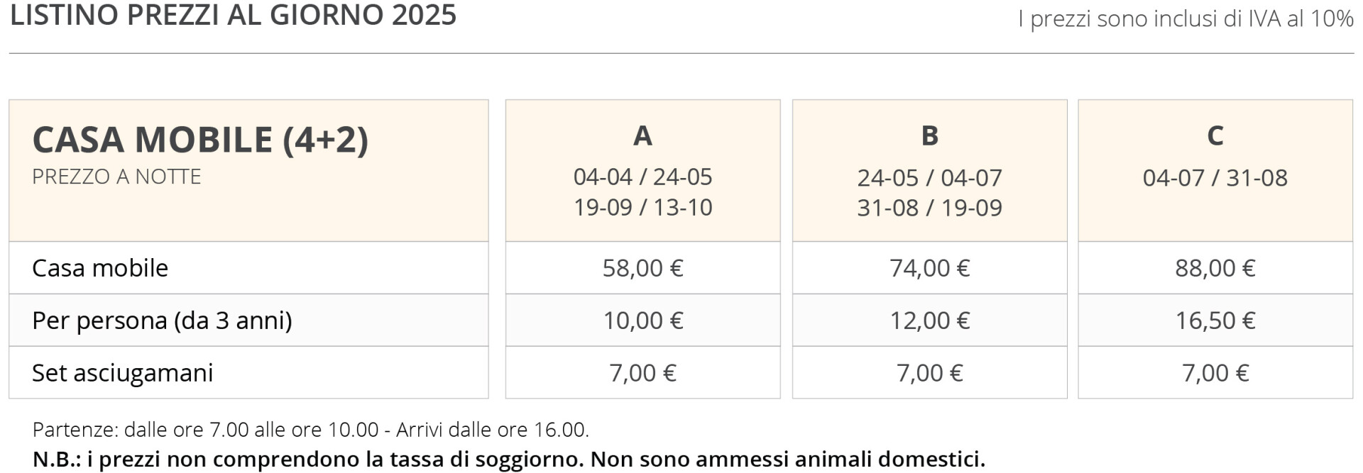Click the 58,00 € price cell
This screenshot has width=1363, height=473.
(642, 268)
